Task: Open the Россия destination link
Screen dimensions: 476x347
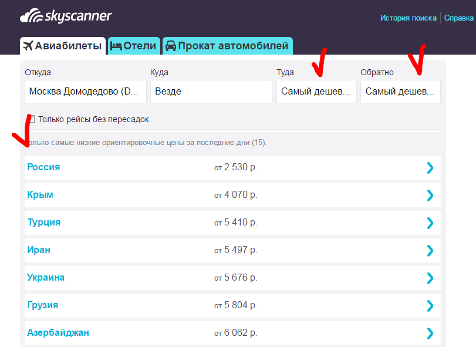Action: coord(43,167)
